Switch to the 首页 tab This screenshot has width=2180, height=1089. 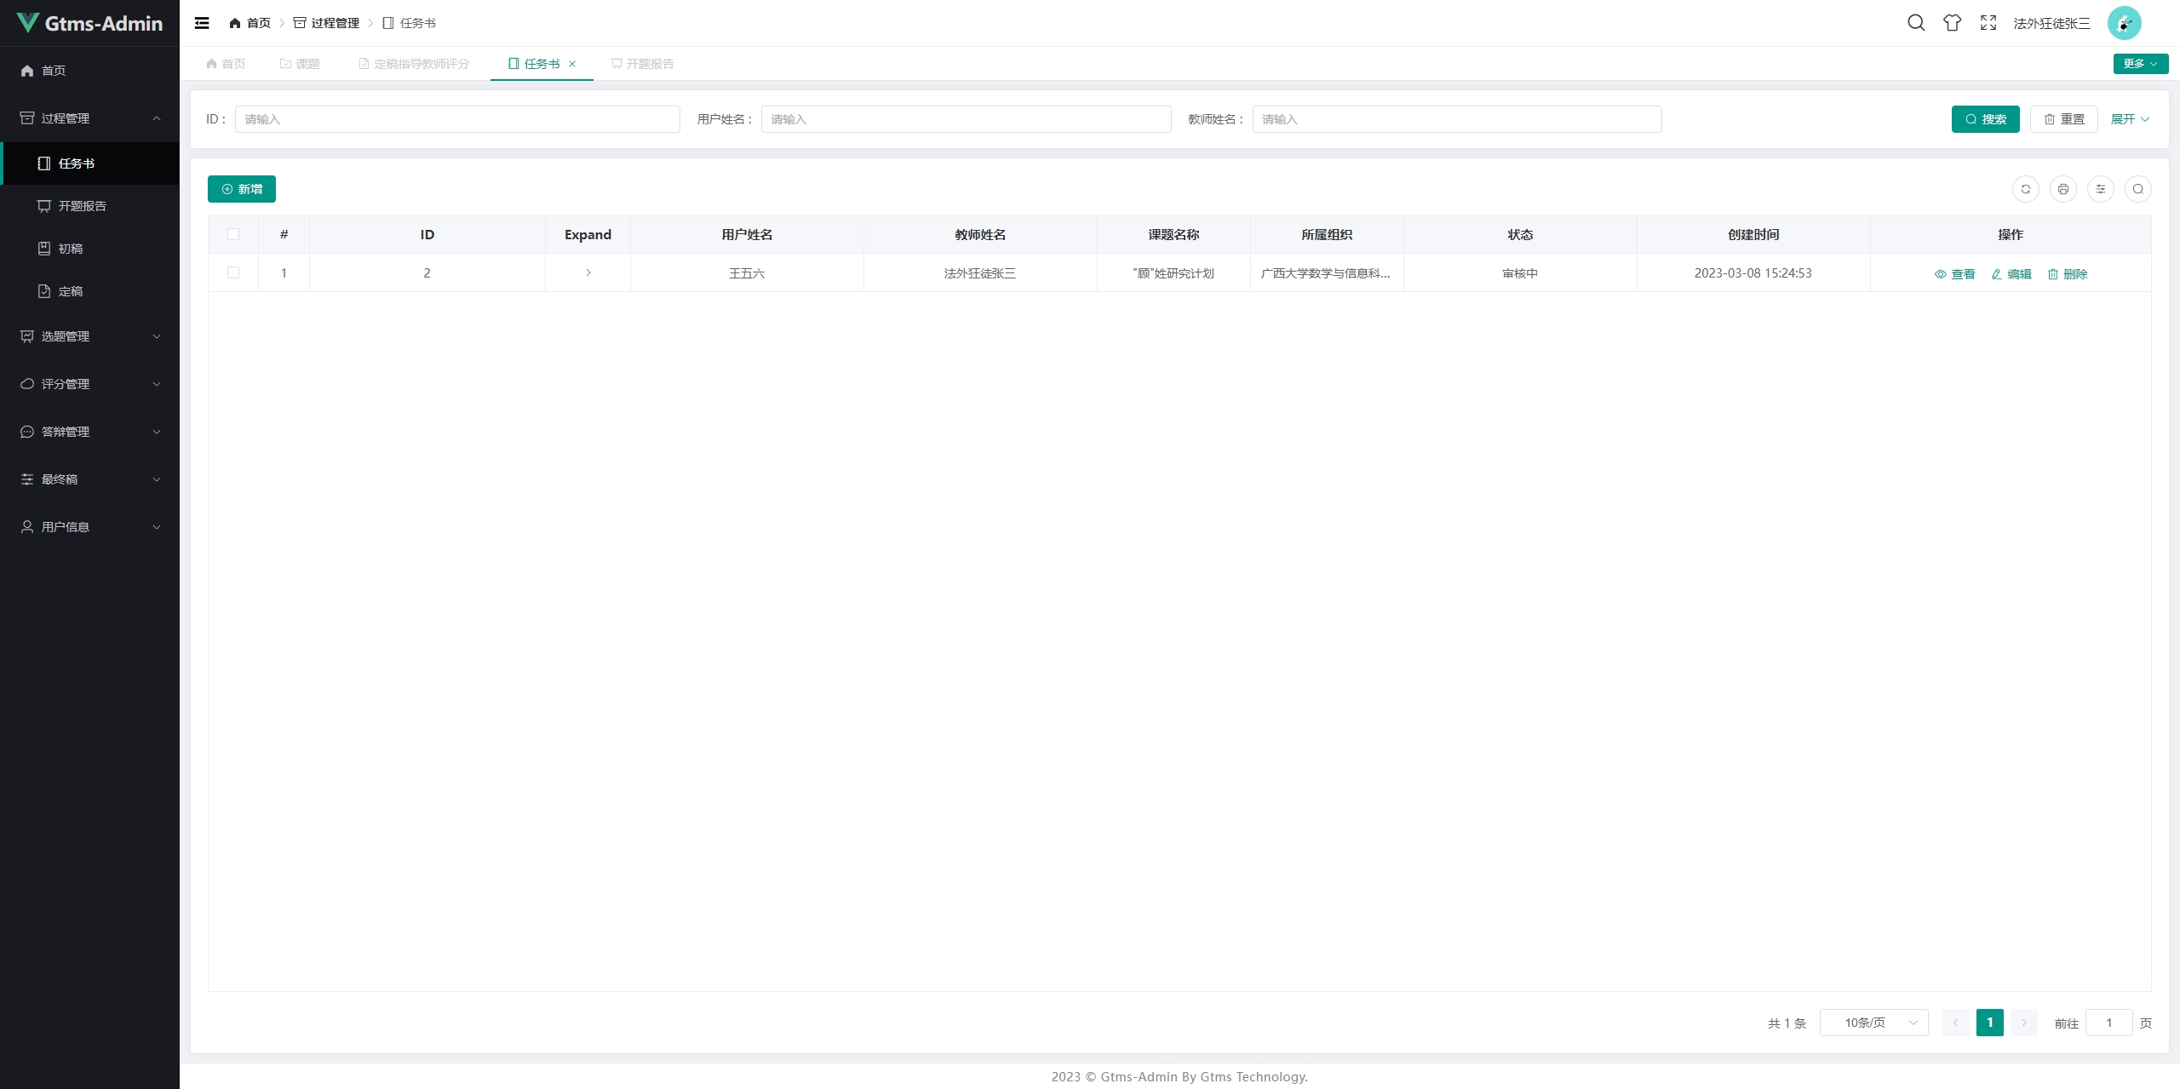pyautogui.click(x=226, y=64)
